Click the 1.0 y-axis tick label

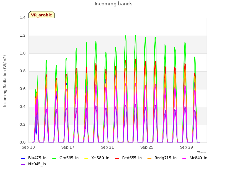pyautogui.click(x=23, y=53)
